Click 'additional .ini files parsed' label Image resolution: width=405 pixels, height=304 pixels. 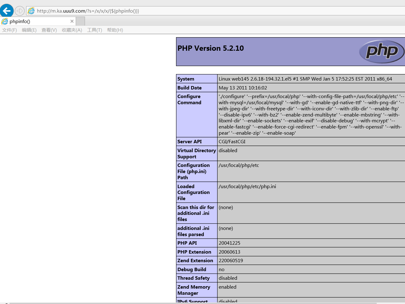193,231
